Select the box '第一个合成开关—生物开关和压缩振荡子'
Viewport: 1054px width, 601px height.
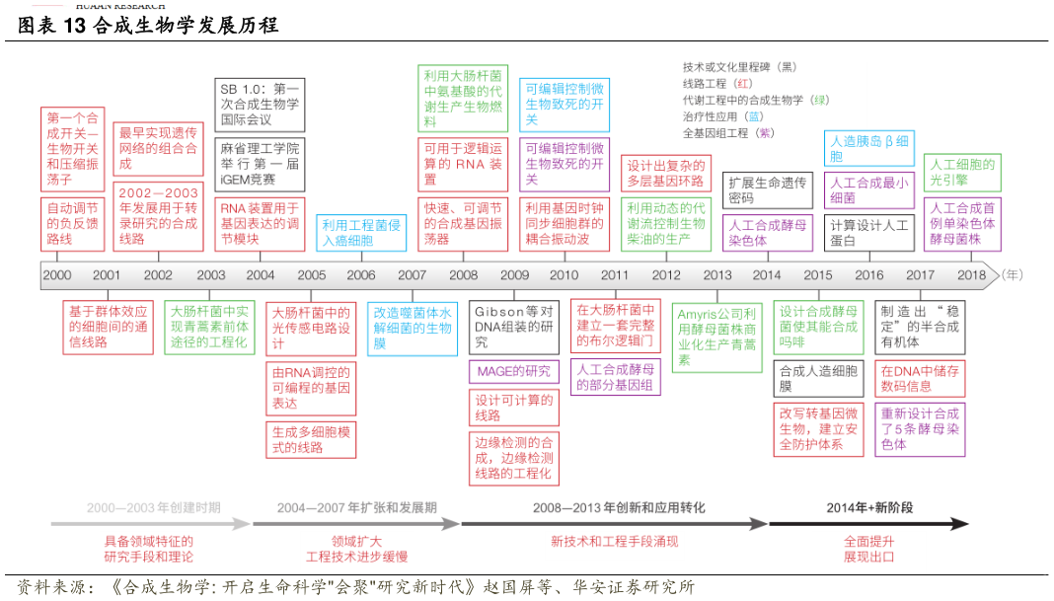(x=73, y=149)
